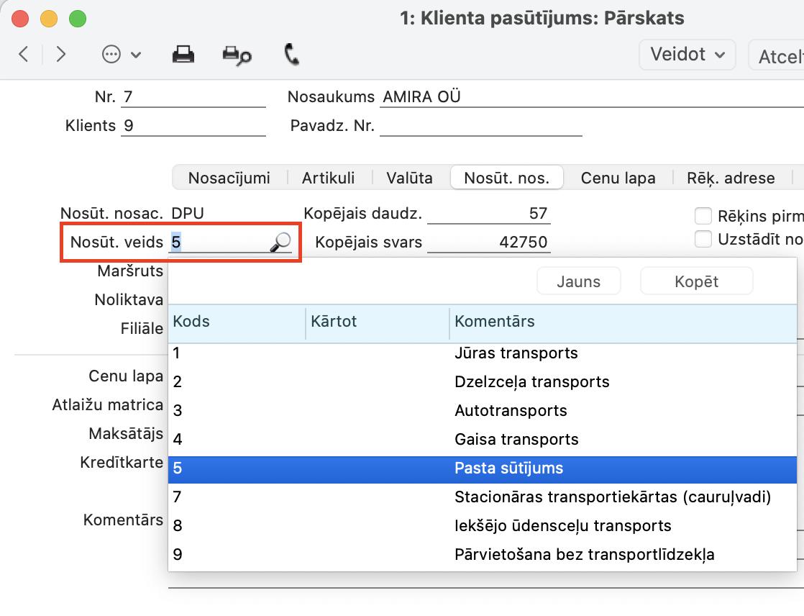Go to the next record arrow
This screenshot has height=616, width=804.
[61, 55]
